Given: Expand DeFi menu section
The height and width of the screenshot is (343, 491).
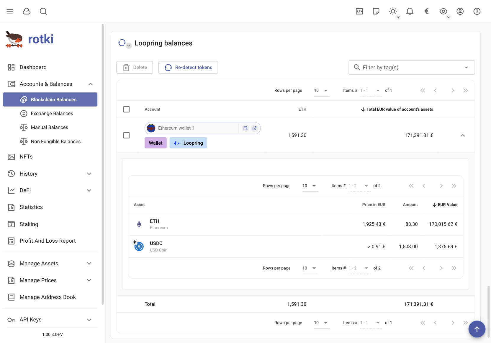Looking at the screenshot, I should (89, 190).
